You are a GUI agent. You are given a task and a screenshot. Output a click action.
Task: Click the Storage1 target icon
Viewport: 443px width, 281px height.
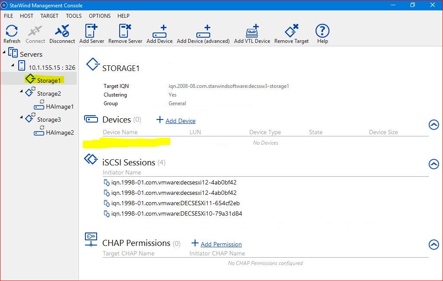tap(30, 79)
